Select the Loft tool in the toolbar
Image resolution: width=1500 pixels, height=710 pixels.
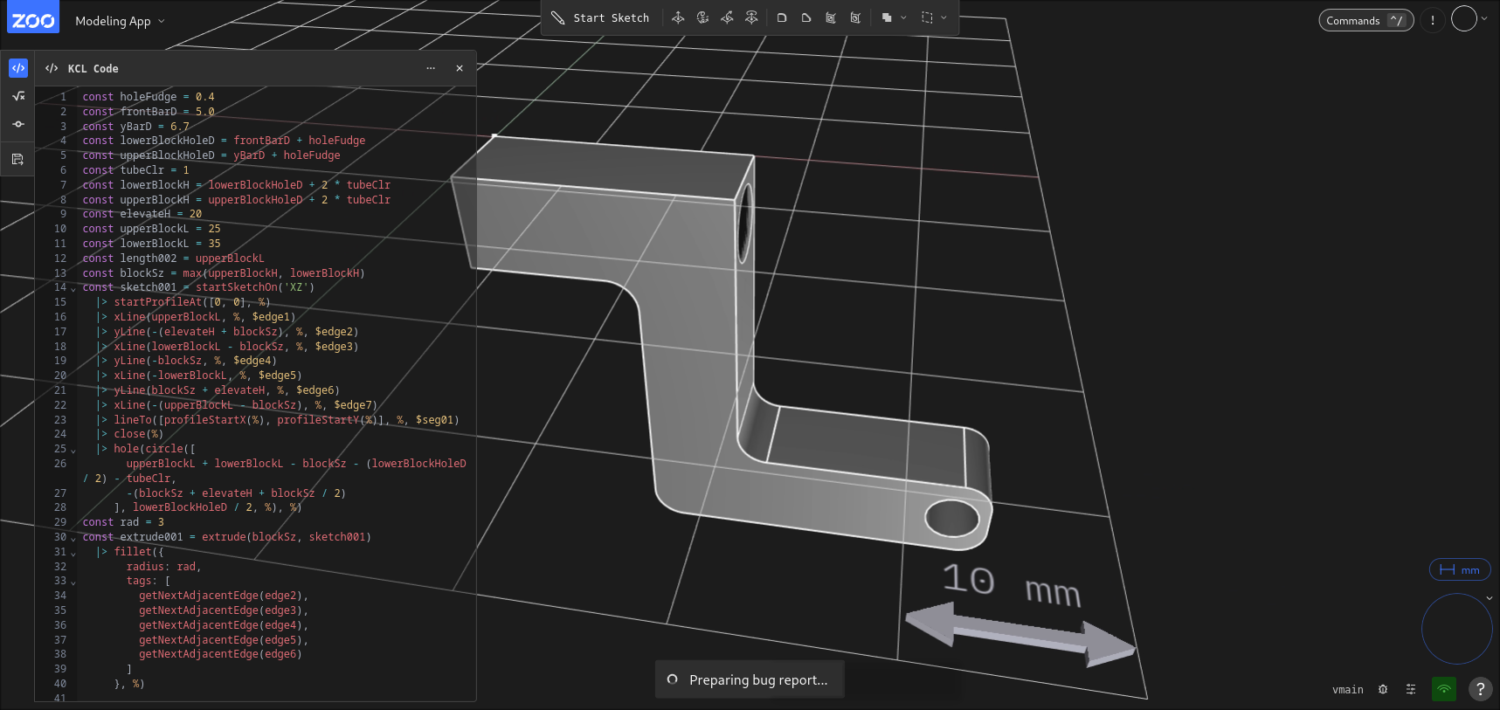(751, 17)
